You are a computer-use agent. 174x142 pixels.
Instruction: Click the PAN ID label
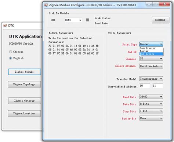(x=132, y=52)
